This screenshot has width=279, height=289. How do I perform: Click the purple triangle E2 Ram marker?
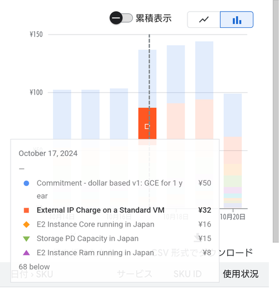pos(26,253)
